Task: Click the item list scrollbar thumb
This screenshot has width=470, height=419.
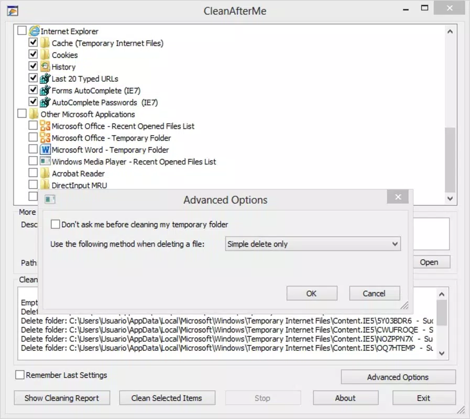Action: pyautogui.click(x=450, y=159)
